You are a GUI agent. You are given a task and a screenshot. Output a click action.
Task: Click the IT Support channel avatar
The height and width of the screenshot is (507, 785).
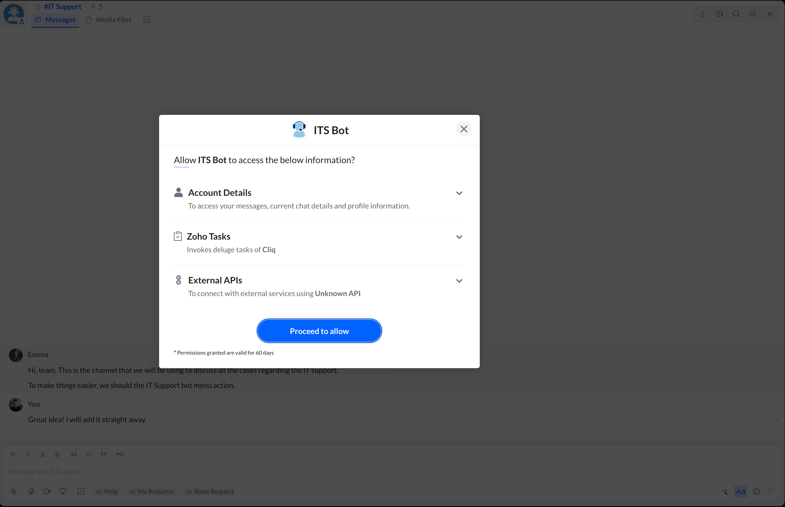click(x=14, y=14)
